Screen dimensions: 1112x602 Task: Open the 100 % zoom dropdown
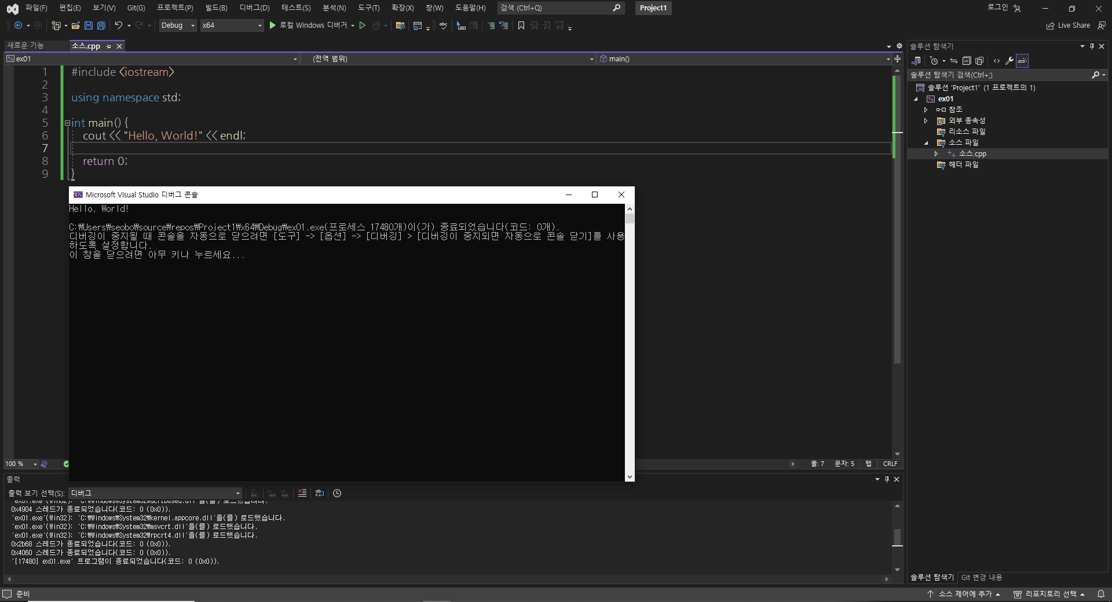click(x=21, y=464)
